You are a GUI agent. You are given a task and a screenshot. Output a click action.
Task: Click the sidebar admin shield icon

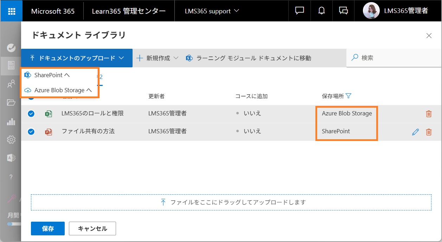click(x=11, y=158)
